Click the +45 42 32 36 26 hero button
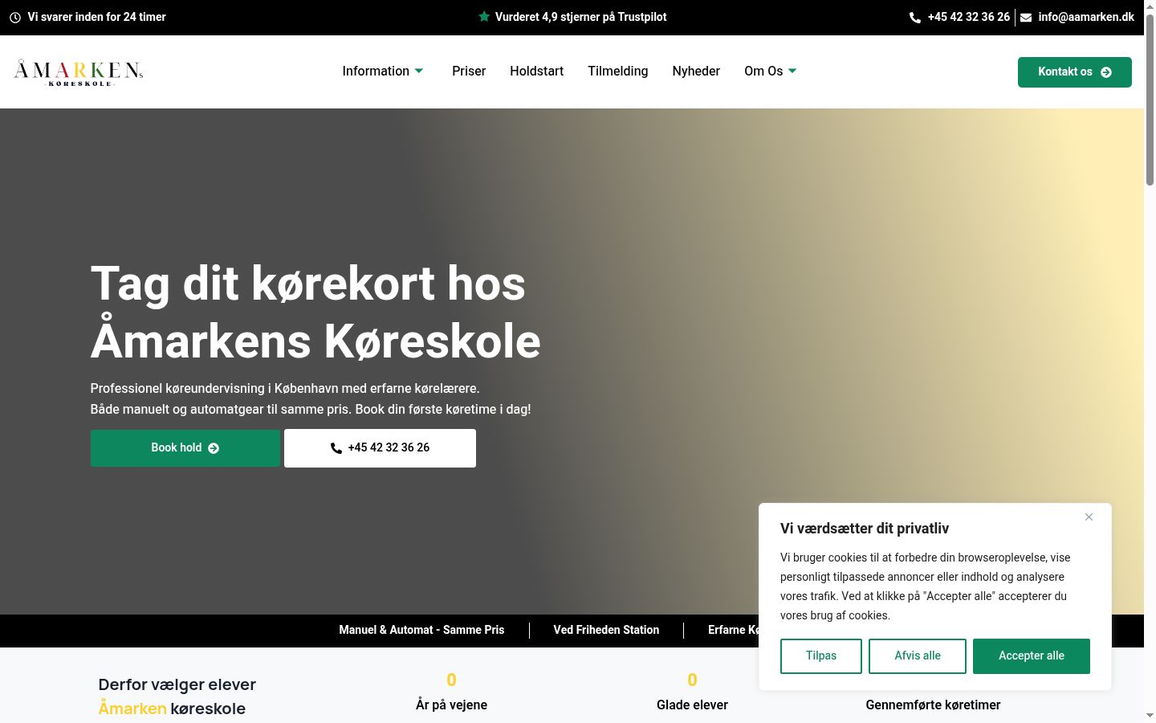This screenshot has width=1156, height=723. [x=380, y=448]
